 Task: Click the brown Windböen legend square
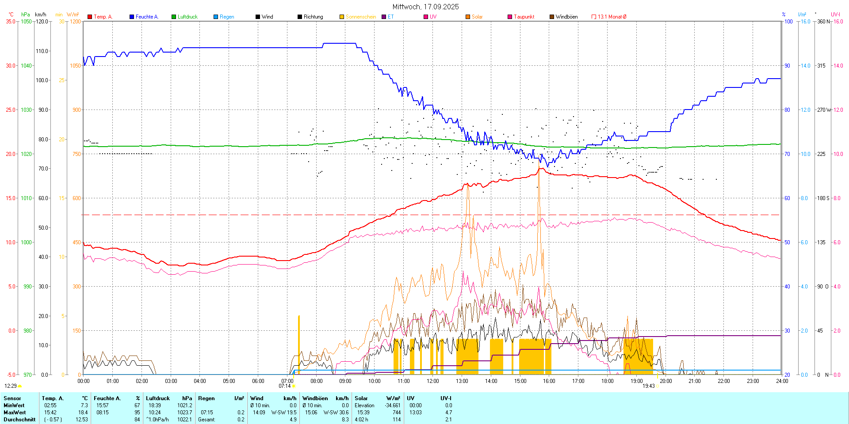click(x=552, y=17)
